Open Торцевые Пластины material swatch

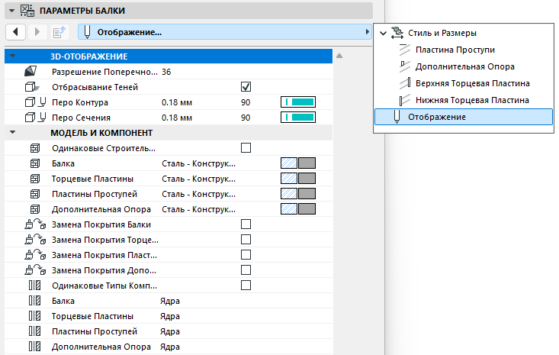click(298, 179)
